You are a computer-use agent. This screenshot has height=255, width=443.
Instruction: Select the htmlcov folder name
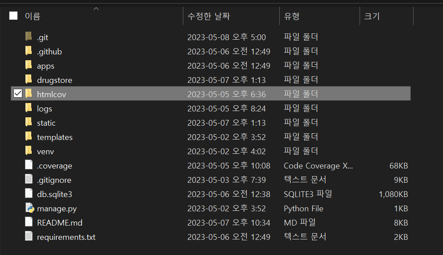click(x=51, y=95)
